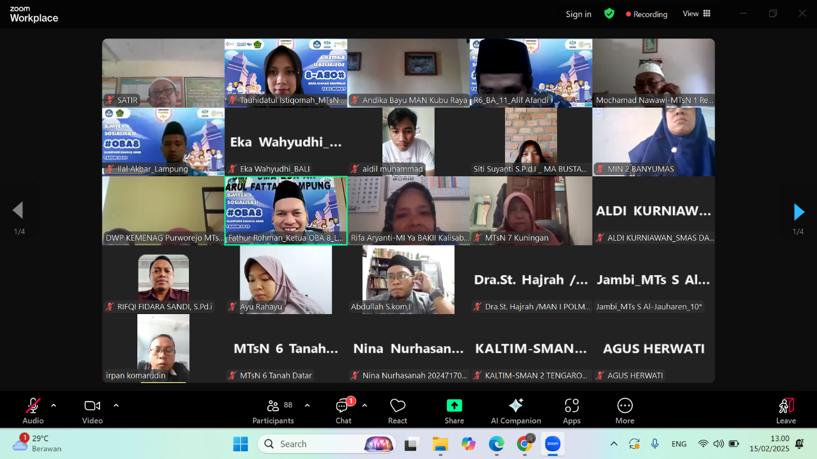This screenshot has height=459, width=817.
Task: Open the More options menu
Action: [x=625, y=410]
